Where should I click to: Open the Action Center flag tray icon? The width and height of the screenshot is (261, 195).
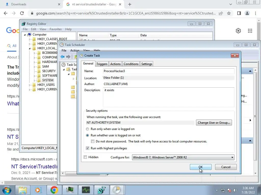click(x=229, y=190)
